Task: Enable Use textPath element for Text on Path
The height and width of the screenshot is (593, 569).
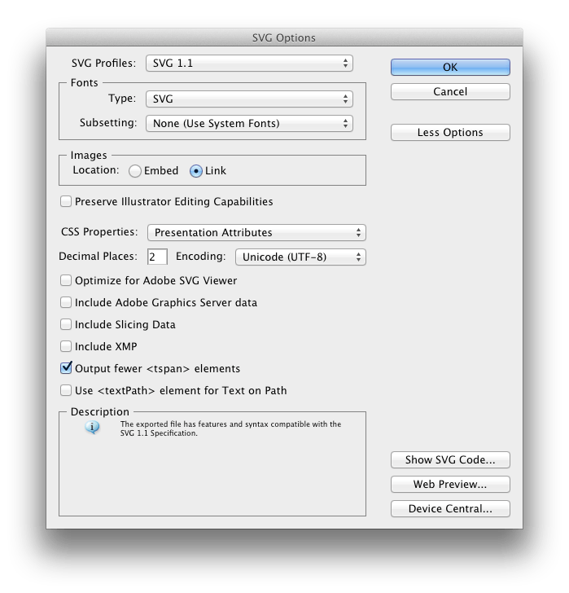Action: 66,390
